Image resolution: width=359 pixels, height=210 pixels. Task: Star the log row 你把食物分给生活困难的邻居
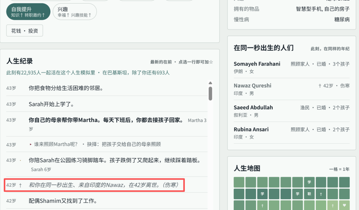tap(107, 88)
